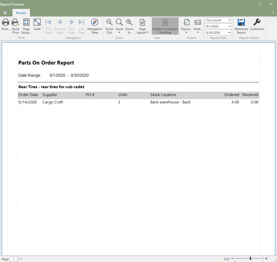Open Page Layout options

[x=142, y=26]
